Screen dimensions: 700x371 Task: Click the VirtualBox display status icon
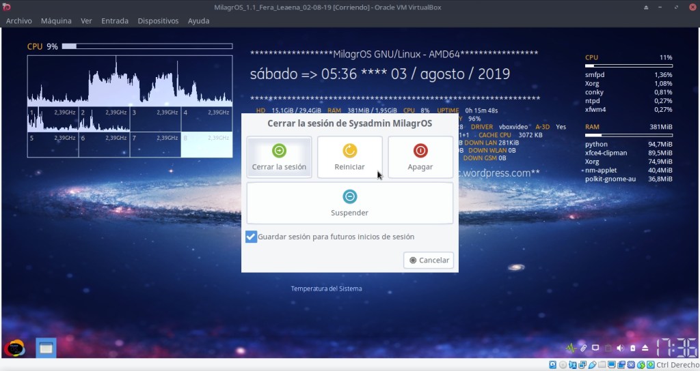(x=612, y=365)
